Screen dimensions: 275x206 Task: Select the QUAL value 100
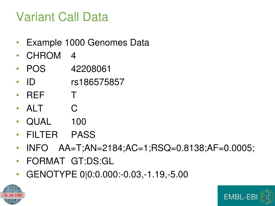pyautogui.click(x=79, y=122)
